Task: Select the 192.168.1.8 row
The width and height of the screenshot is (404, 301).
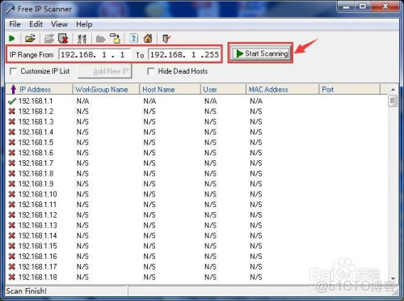Action: [x=196, y=173]
